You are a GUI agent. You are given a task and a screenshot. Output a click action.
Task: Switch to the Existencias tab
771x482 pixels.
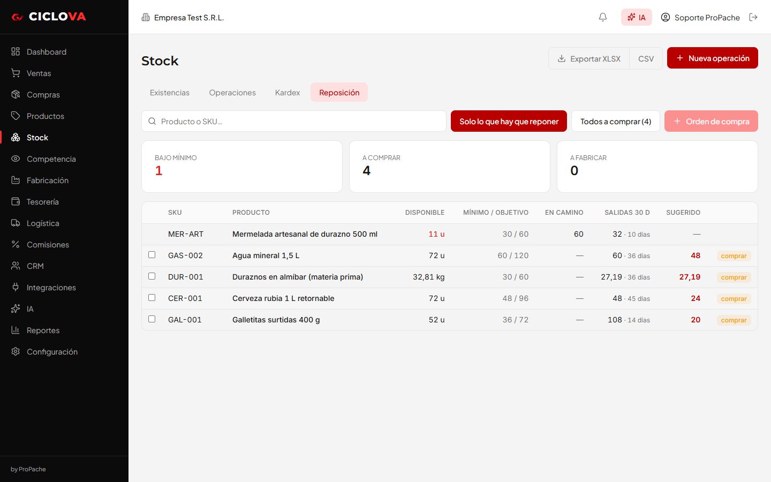(170, 93)
